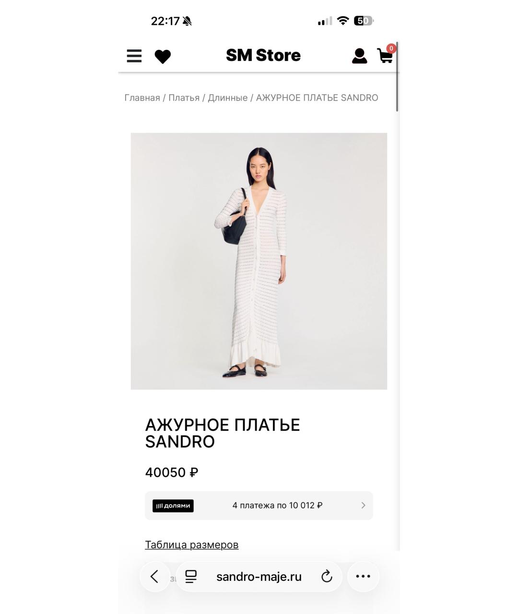Open the Таблица размеров link
This screenshot has height=614, width=518.
click(x=192, y=545)
